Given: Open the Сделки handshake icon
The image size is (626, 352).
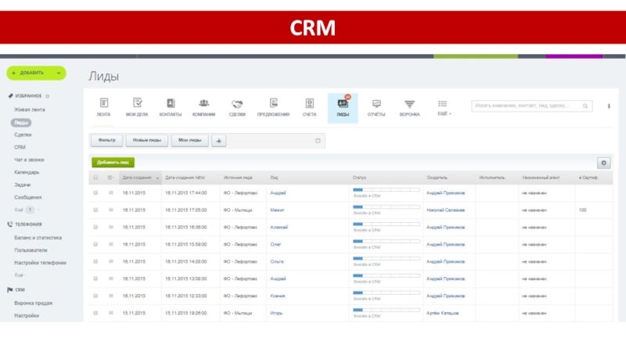Looking at the screenshot, I should click(x=237, y=104).
